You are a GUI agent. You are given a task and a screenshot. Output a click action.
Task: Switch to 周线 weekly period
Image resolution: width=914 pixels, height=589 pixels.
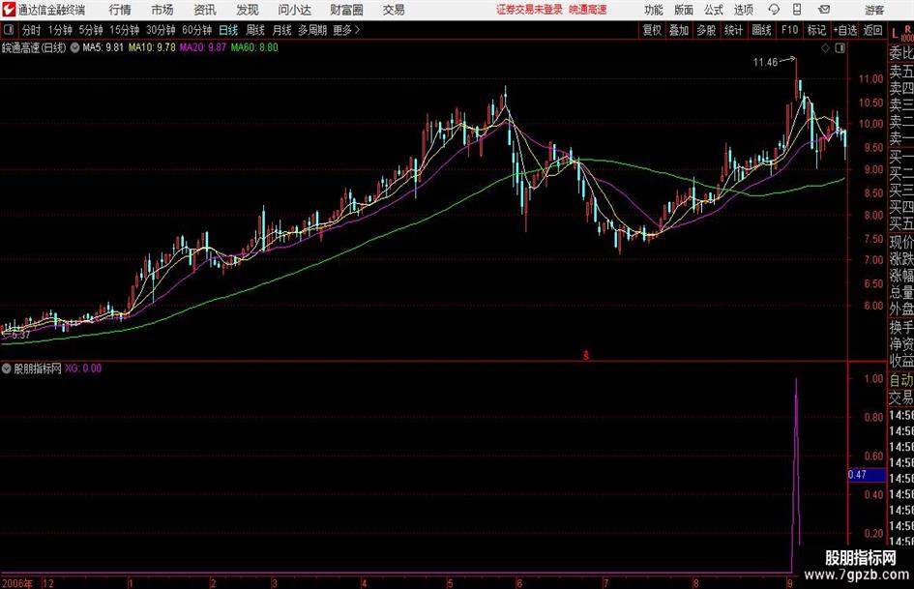click(255, 30)
